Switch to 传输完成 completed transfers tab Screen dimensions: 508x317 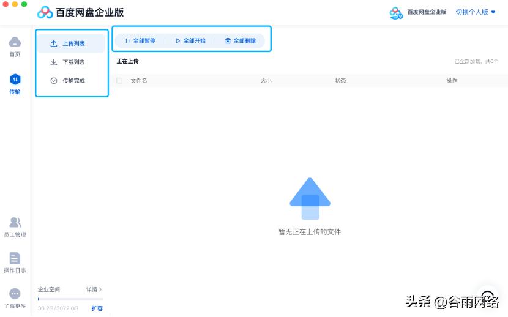pyautogui.click(x=71, y=81)
